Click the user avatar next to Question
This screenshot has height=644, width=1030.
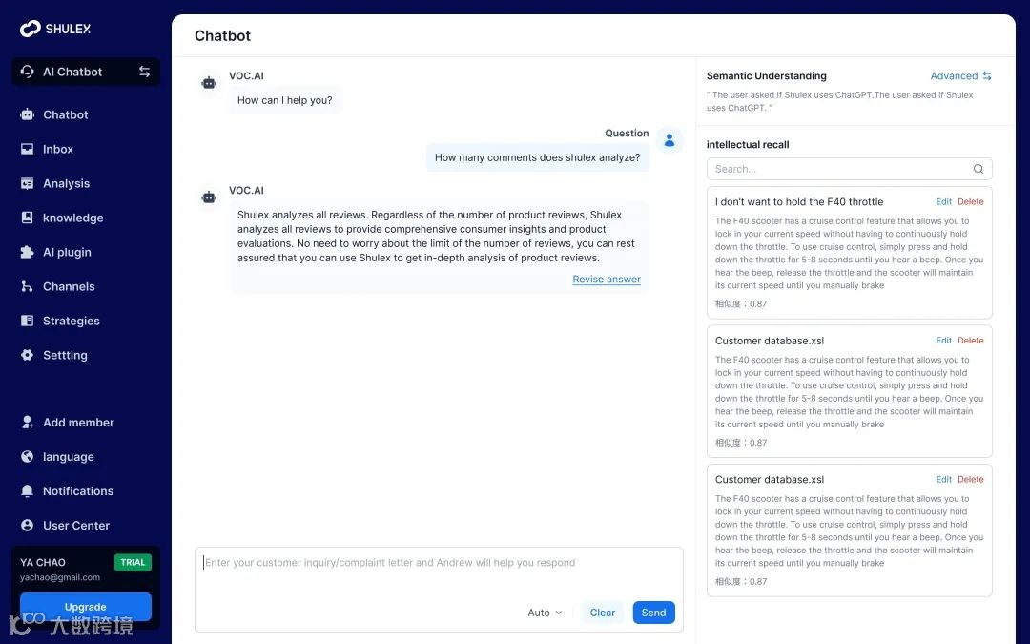pos(669,140)
